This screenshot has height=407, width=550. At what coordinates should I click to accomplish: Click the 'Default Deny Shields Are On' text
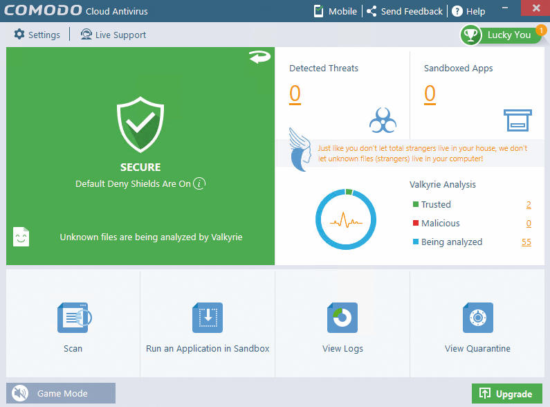point(133,184)
